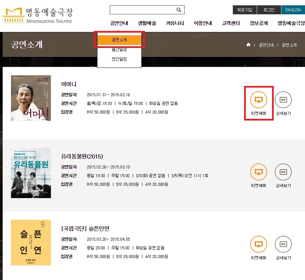Click 3/5(목) 오전 11시 1회 text

190,176
